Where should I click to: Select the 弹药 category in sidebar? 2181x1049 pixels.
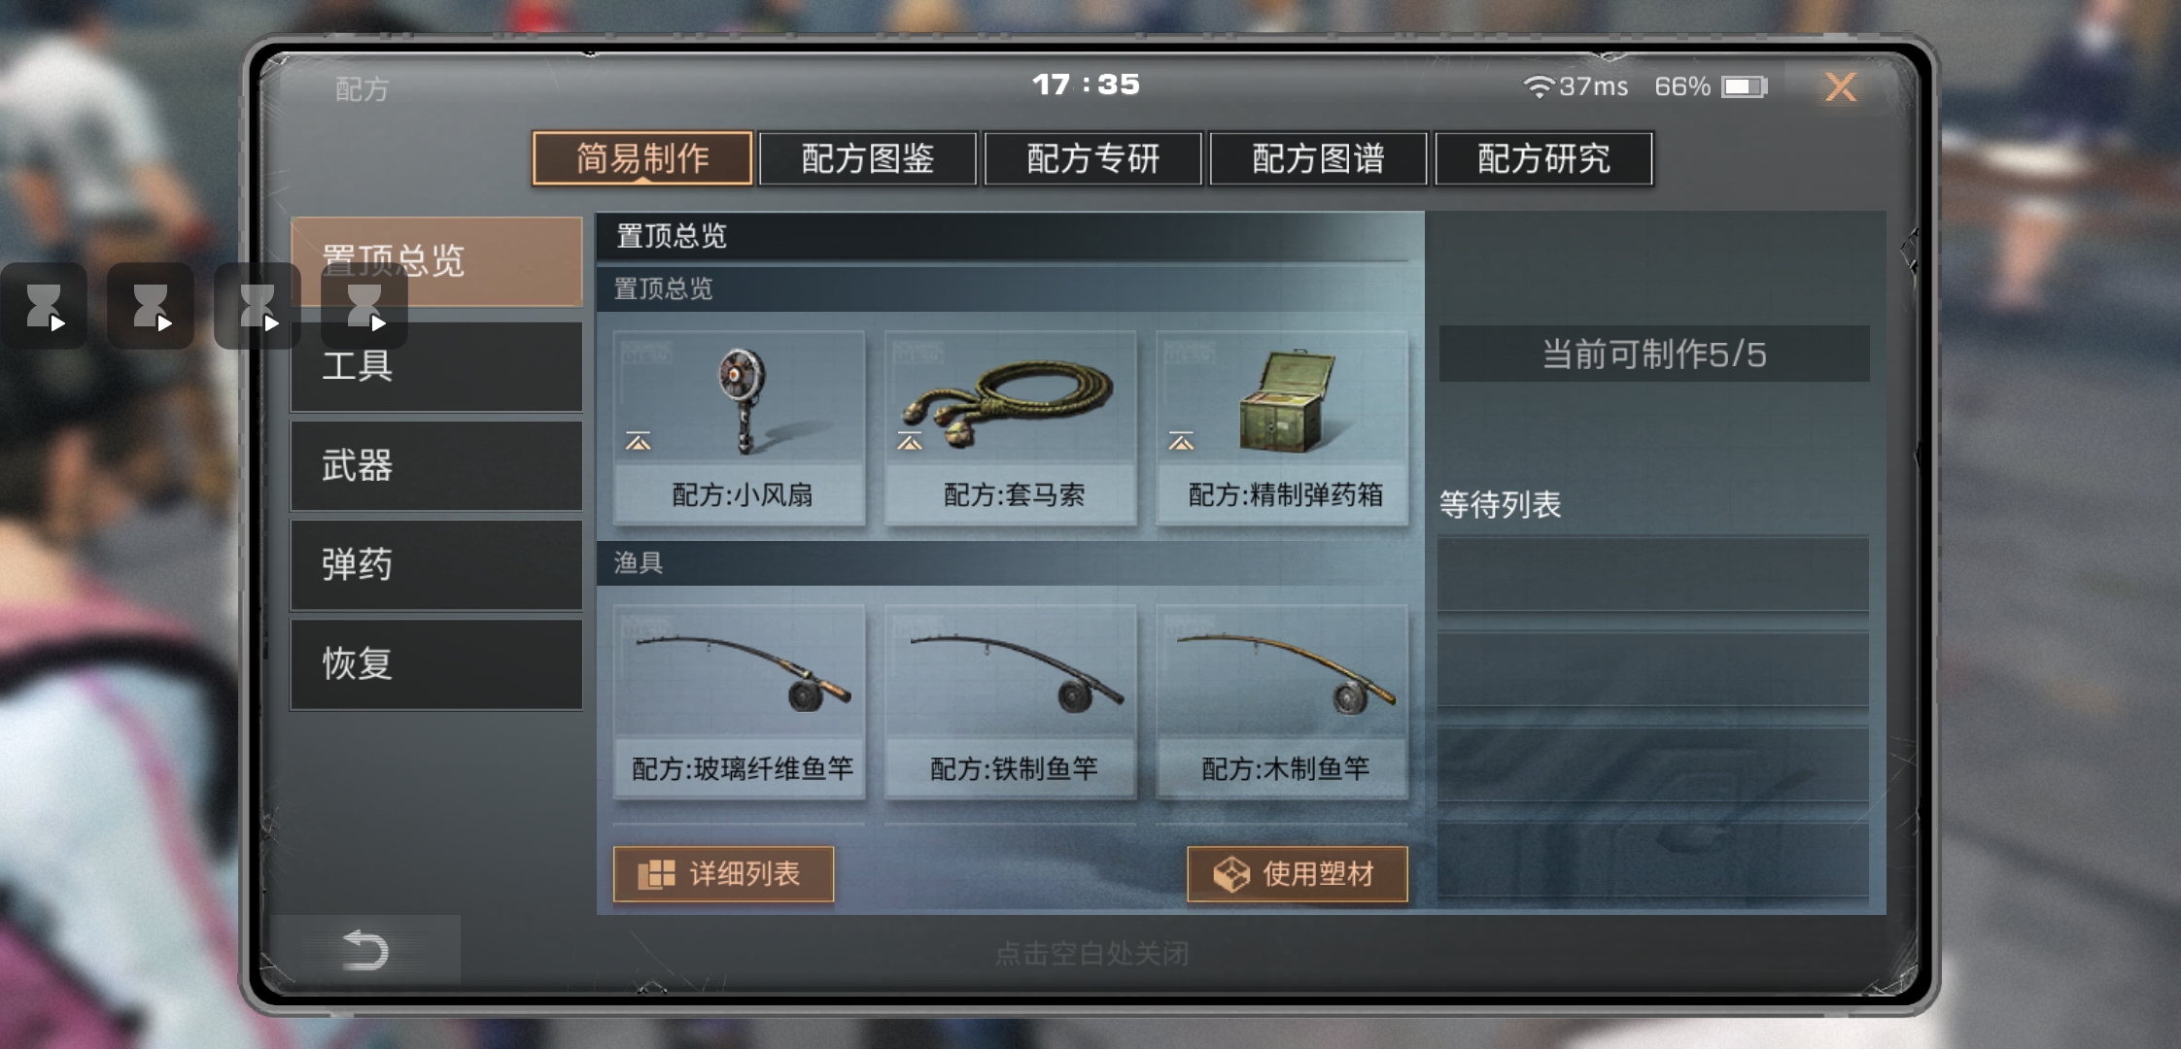436,565
